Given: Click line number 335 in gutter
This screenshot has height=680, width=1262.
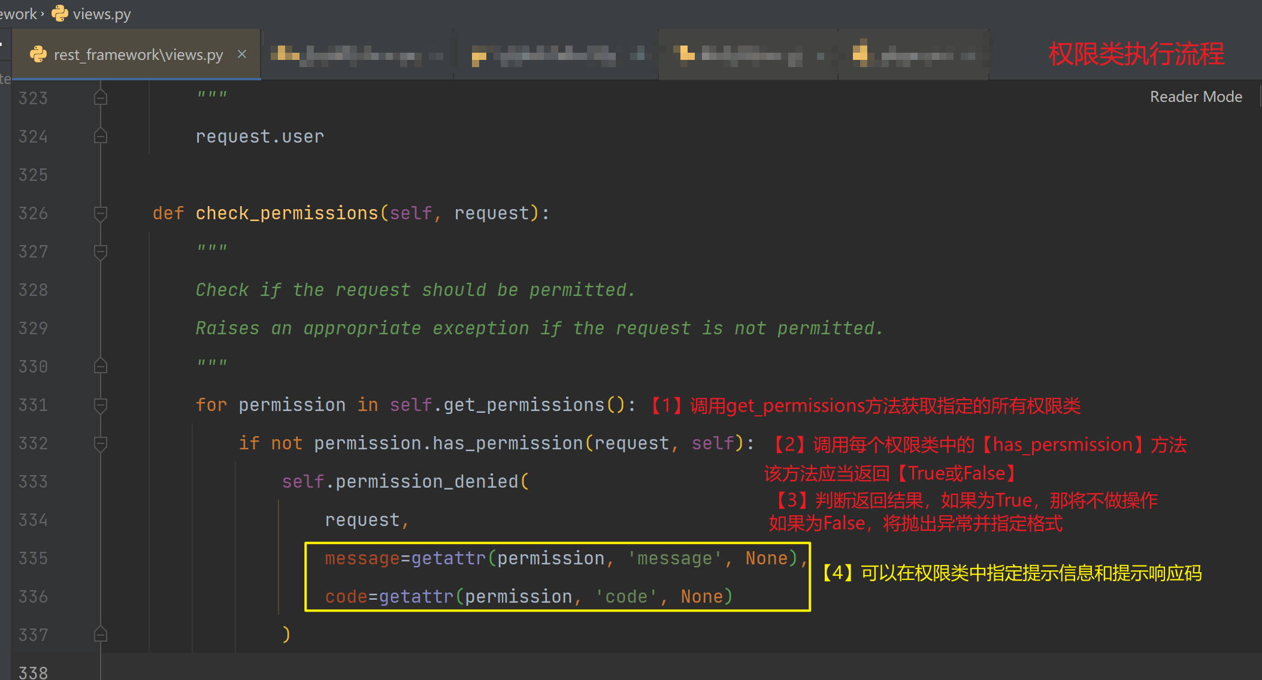Looking at the screenshot, I should pos(33,558).
